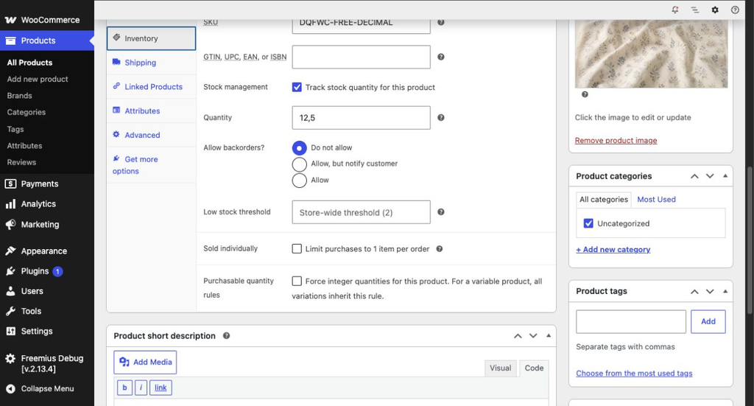This screenshot has width=754, height=406.
Task: Collapse the Product categories panel
Action: tap(725, 176)
